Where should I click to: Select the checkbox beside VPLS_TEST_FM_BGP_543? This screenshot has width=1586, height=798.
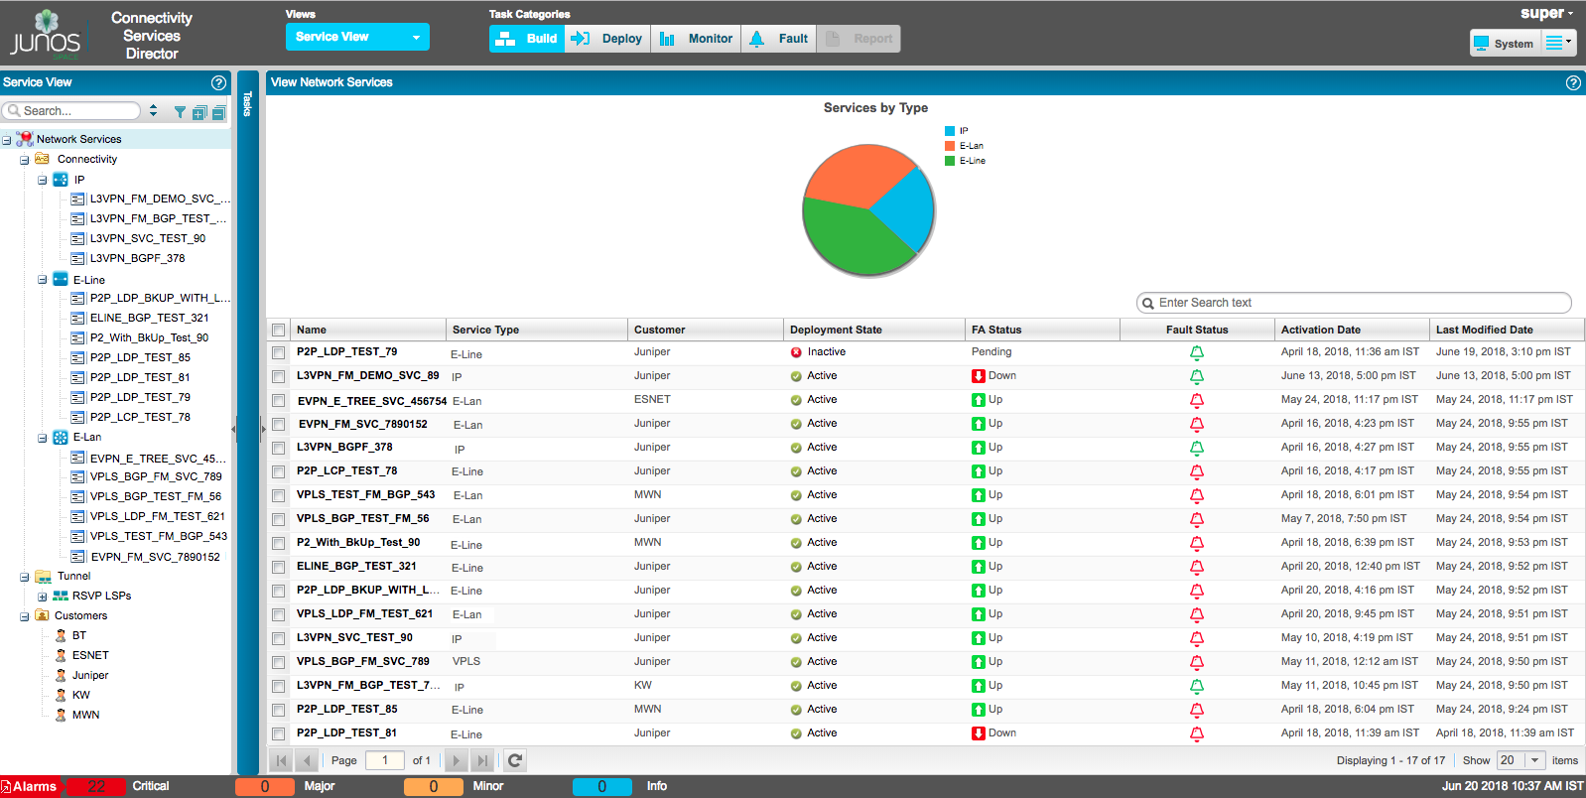pos(279,496)
